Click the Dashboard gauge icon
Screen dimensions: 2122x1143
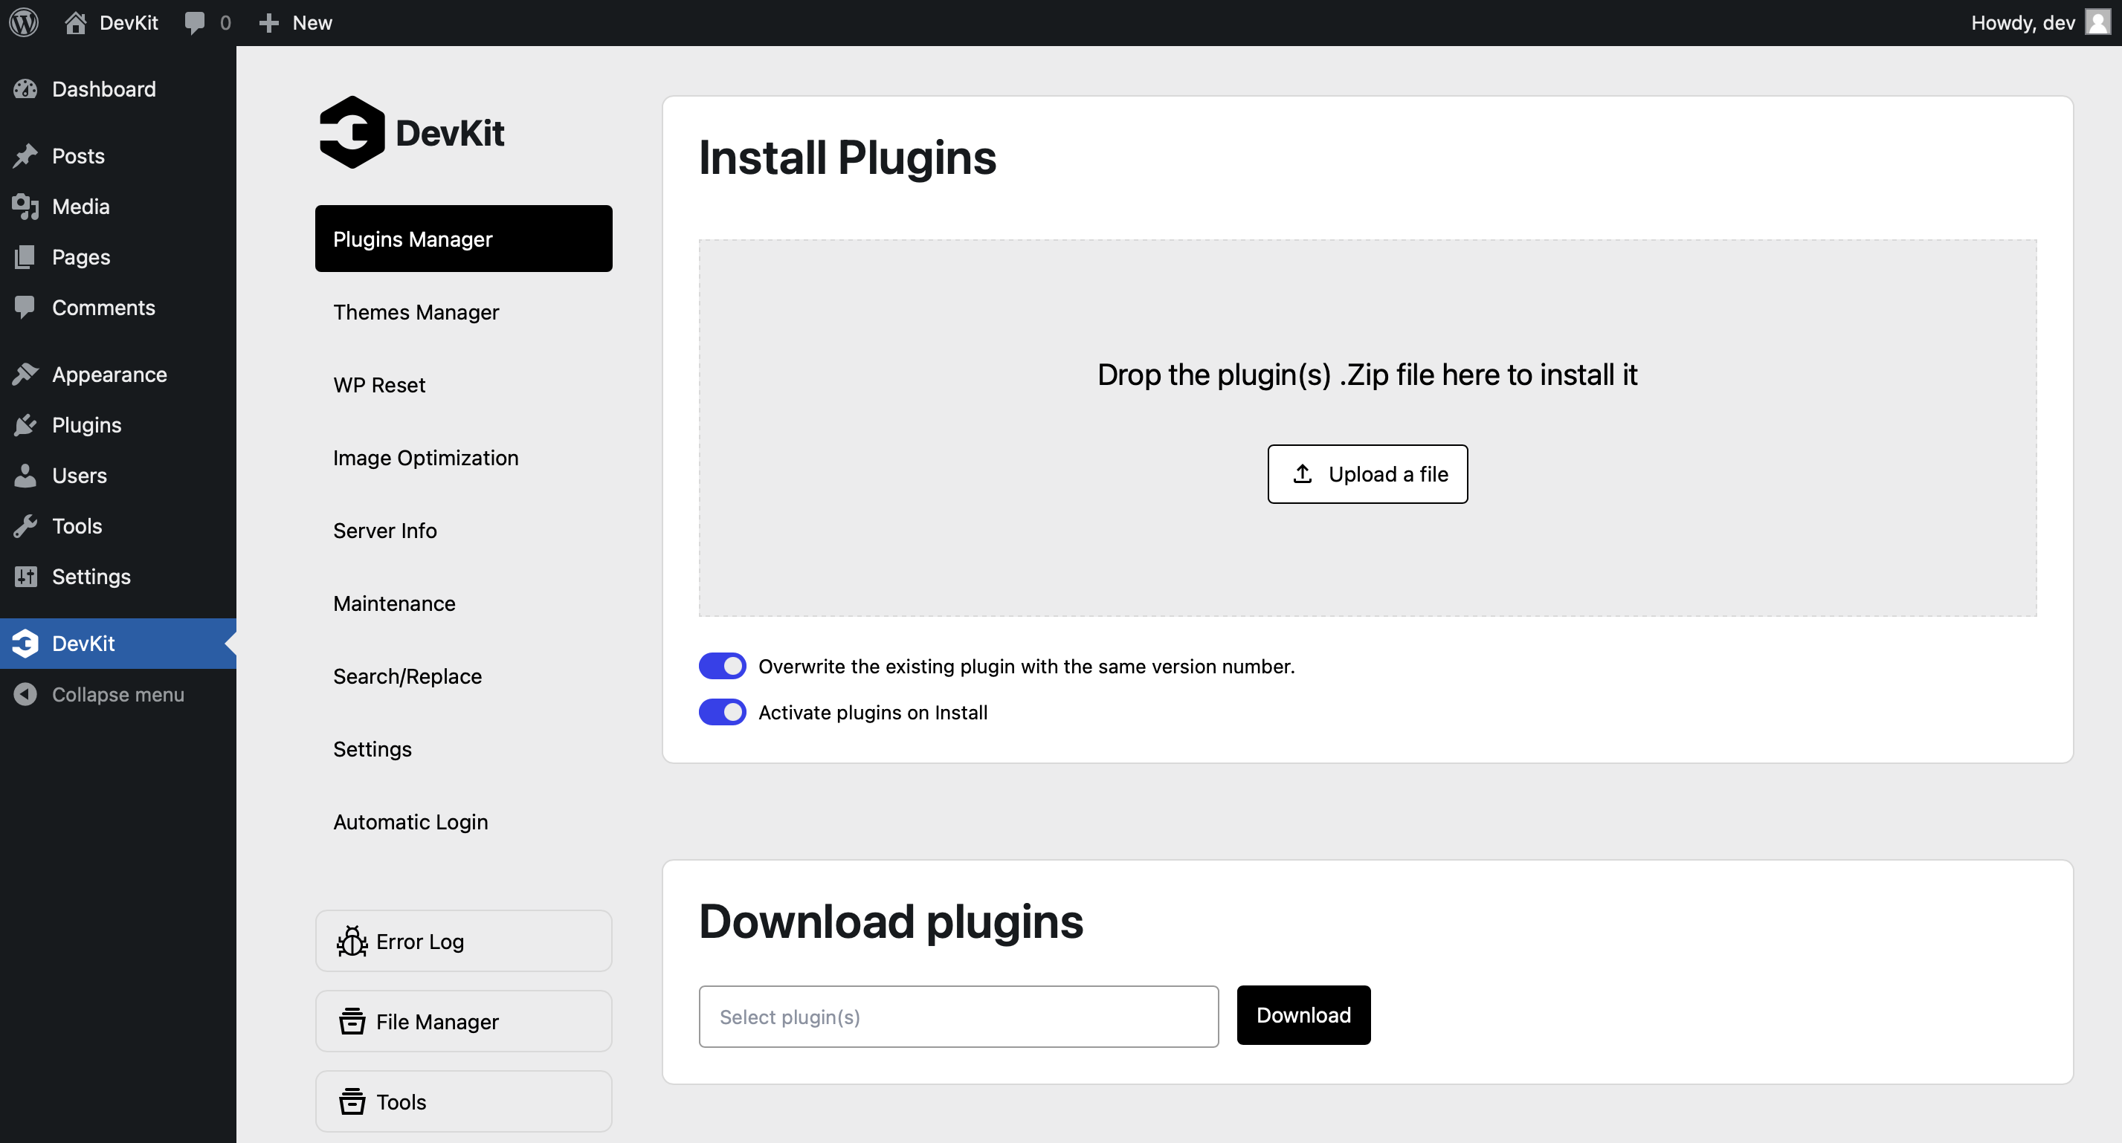(x=25, y=89)
